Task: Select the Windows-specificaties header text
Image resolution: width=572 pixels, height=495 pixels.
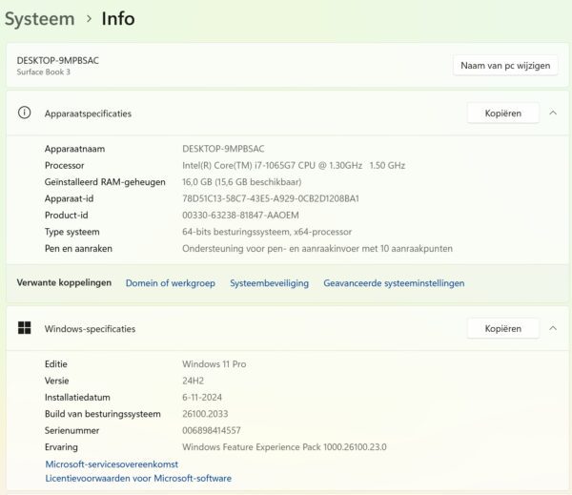Action: point(91,329)
